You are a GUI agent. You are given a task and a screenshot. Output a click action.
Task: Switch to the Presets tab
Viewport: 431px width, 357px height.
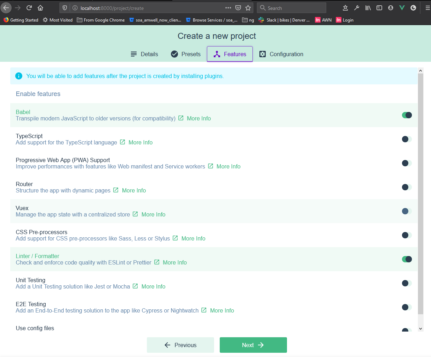pyautogui.click(x=186, y=54)
